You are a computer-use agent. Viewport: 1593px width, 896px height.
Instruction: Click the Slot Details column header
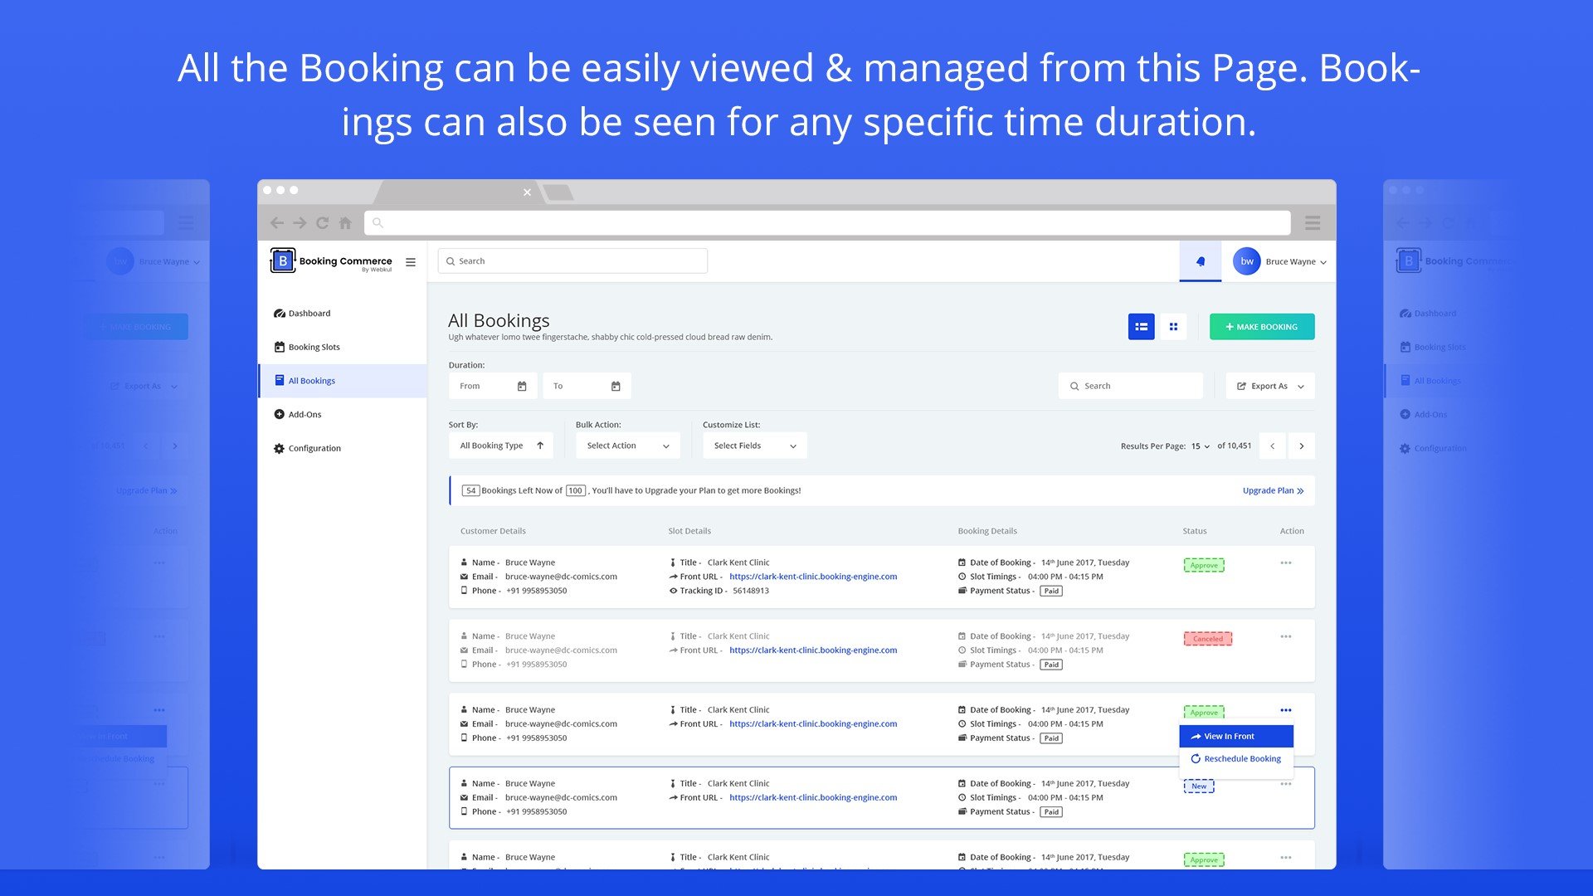tap(689, 531)
